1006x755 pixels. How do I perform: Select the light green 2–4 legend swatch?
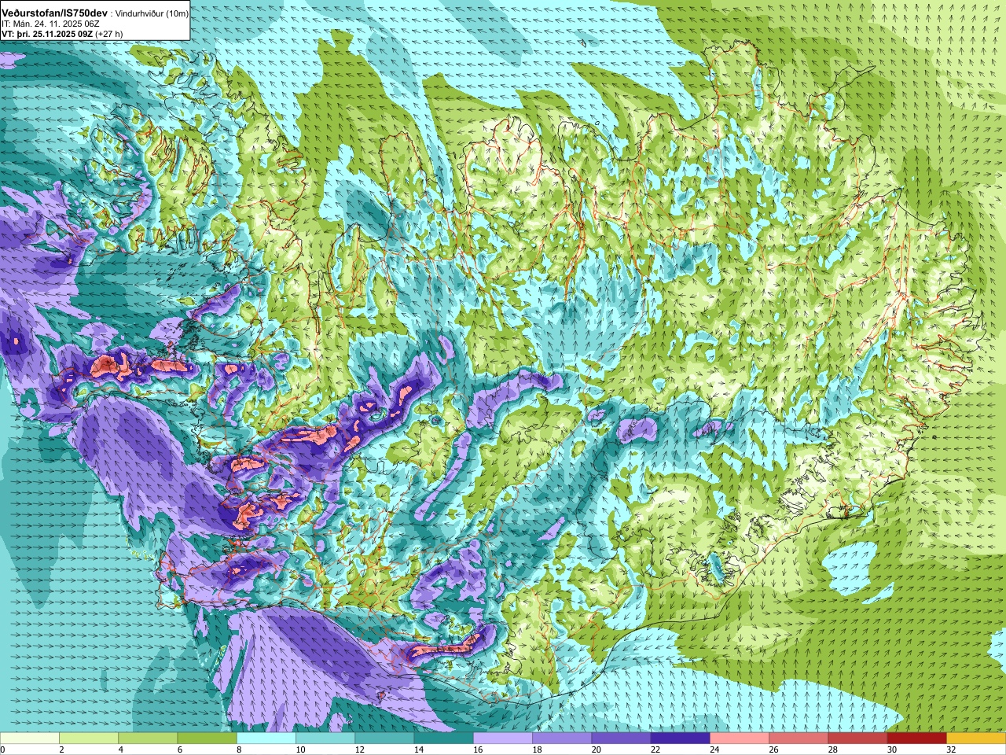(89, 738)
